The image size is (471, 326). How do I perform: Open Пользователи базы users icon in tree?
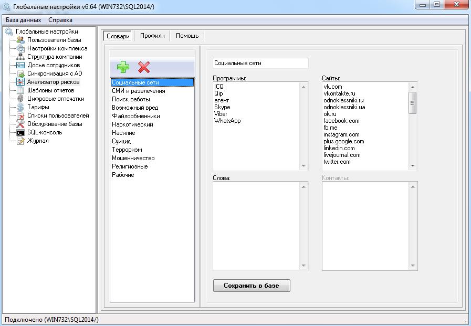[x=20, y=40]
